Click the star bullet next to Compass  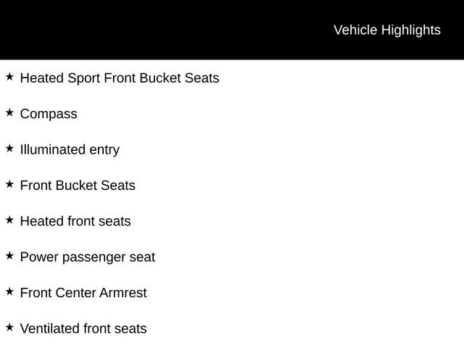tap(9, 112)
